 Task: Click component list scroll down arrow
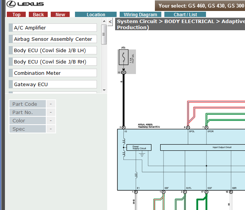(104, 90)
